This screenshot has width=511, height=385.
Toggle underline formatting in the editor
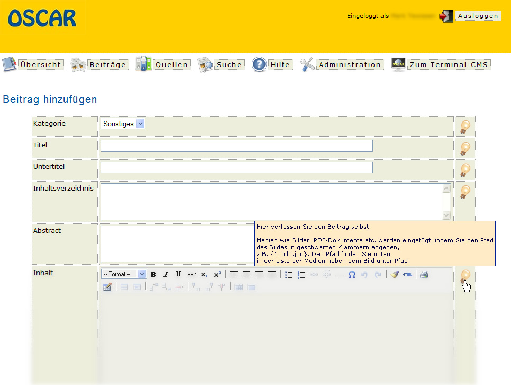178,275
